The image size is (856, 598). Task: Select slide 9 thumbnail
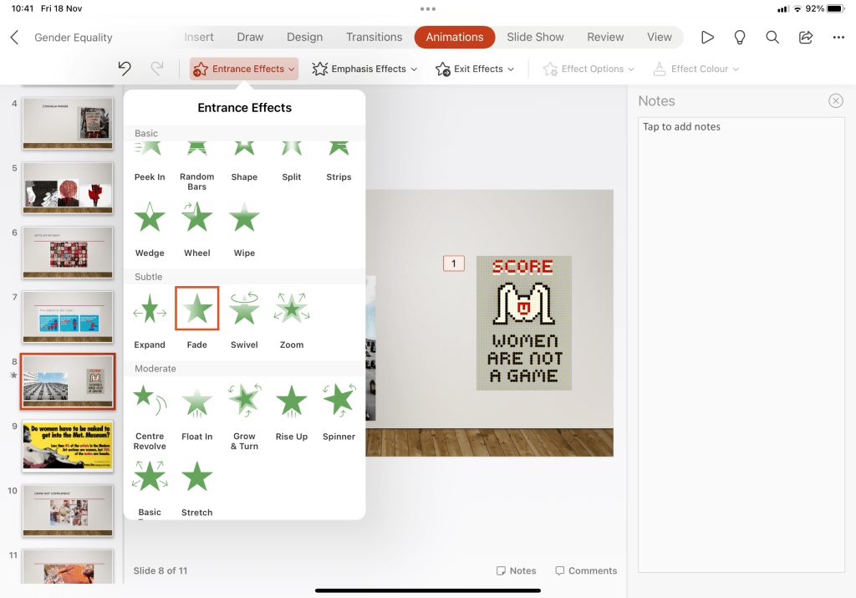(x=68, y=446)
